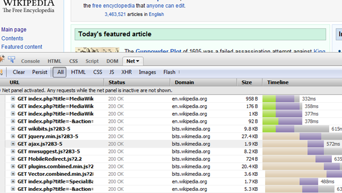The width and height of the screenshot is (342, 193).
Task: Filter requests by XHR type
Action: coord(127,72)
